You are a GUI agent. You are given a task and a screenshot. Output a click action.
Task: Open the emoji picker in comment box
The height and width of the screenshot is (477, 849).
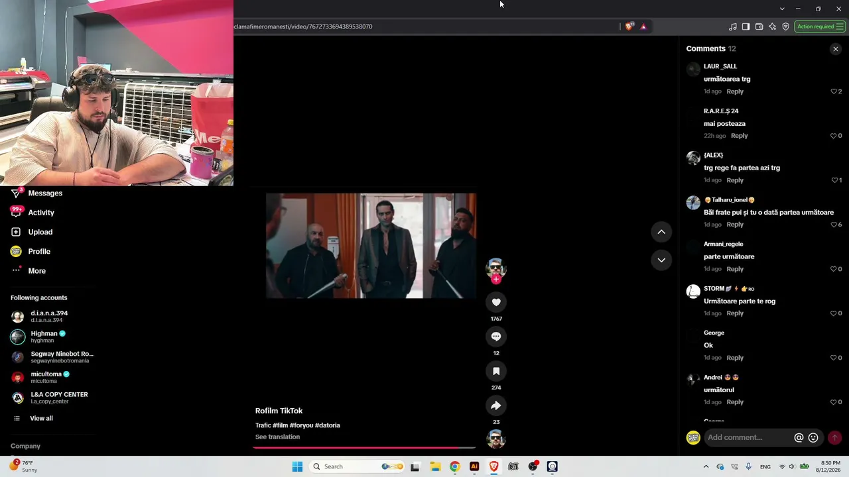813,438
